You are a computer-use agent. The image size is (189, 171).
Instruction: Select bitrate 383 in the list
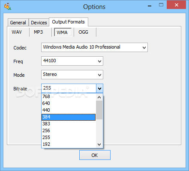[69, 124]
